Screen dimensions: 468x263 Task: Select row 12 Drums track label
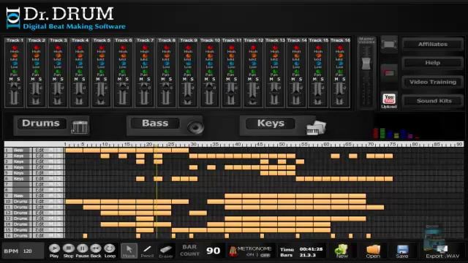[20, 213]
